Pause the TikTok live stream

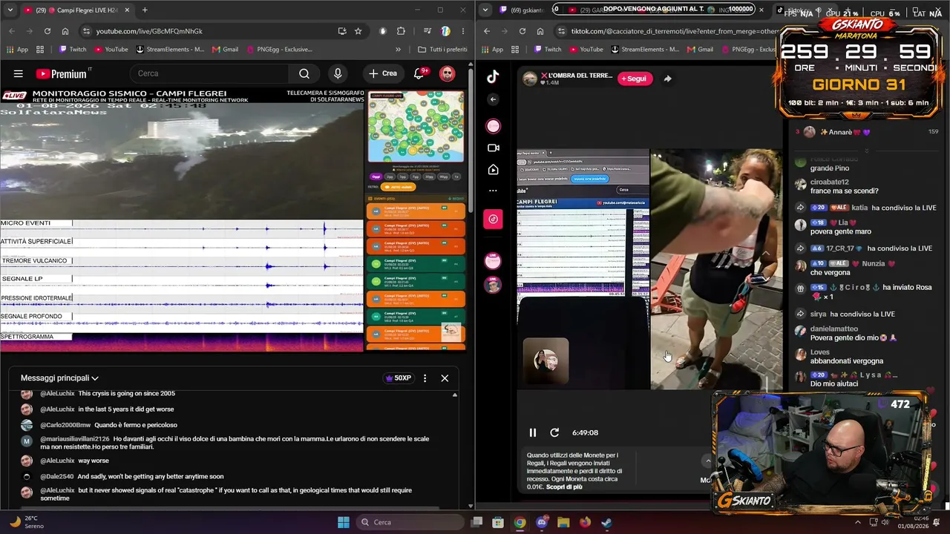point(532,432)
